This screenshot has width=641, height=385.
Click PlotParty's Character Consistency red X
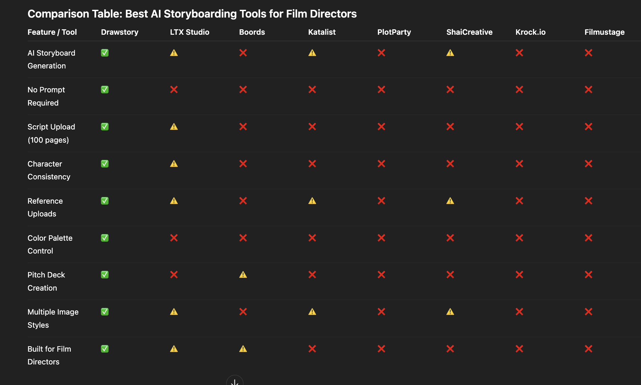pos(381,164)
